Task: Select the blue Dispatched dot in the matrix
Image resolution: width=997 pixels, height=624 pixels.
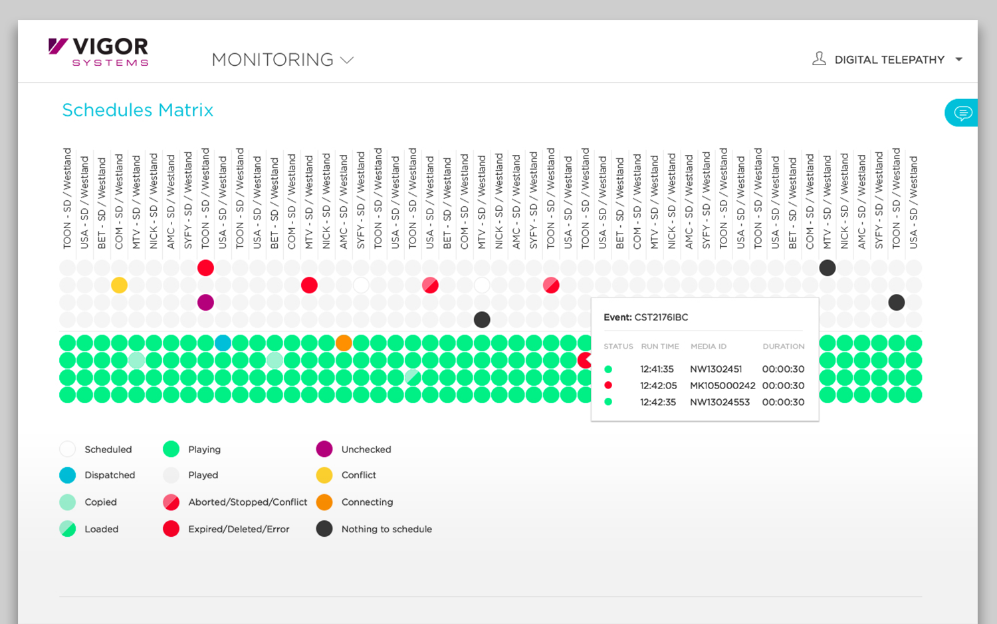Action: (223, 343)
